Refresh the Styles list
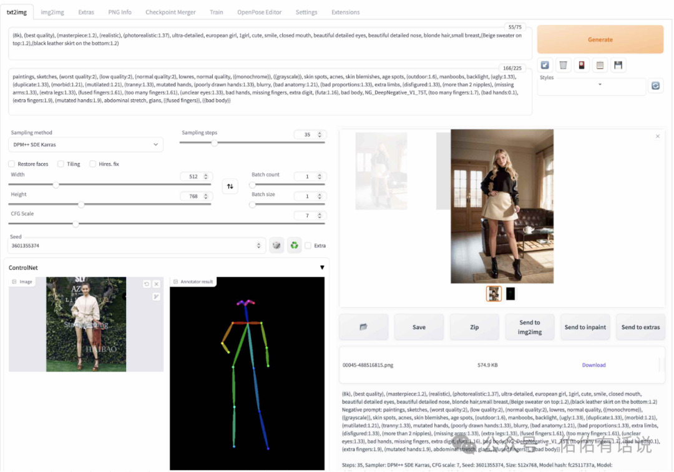Viewport: 674px width, 472px height. click(x=655, y=86)
